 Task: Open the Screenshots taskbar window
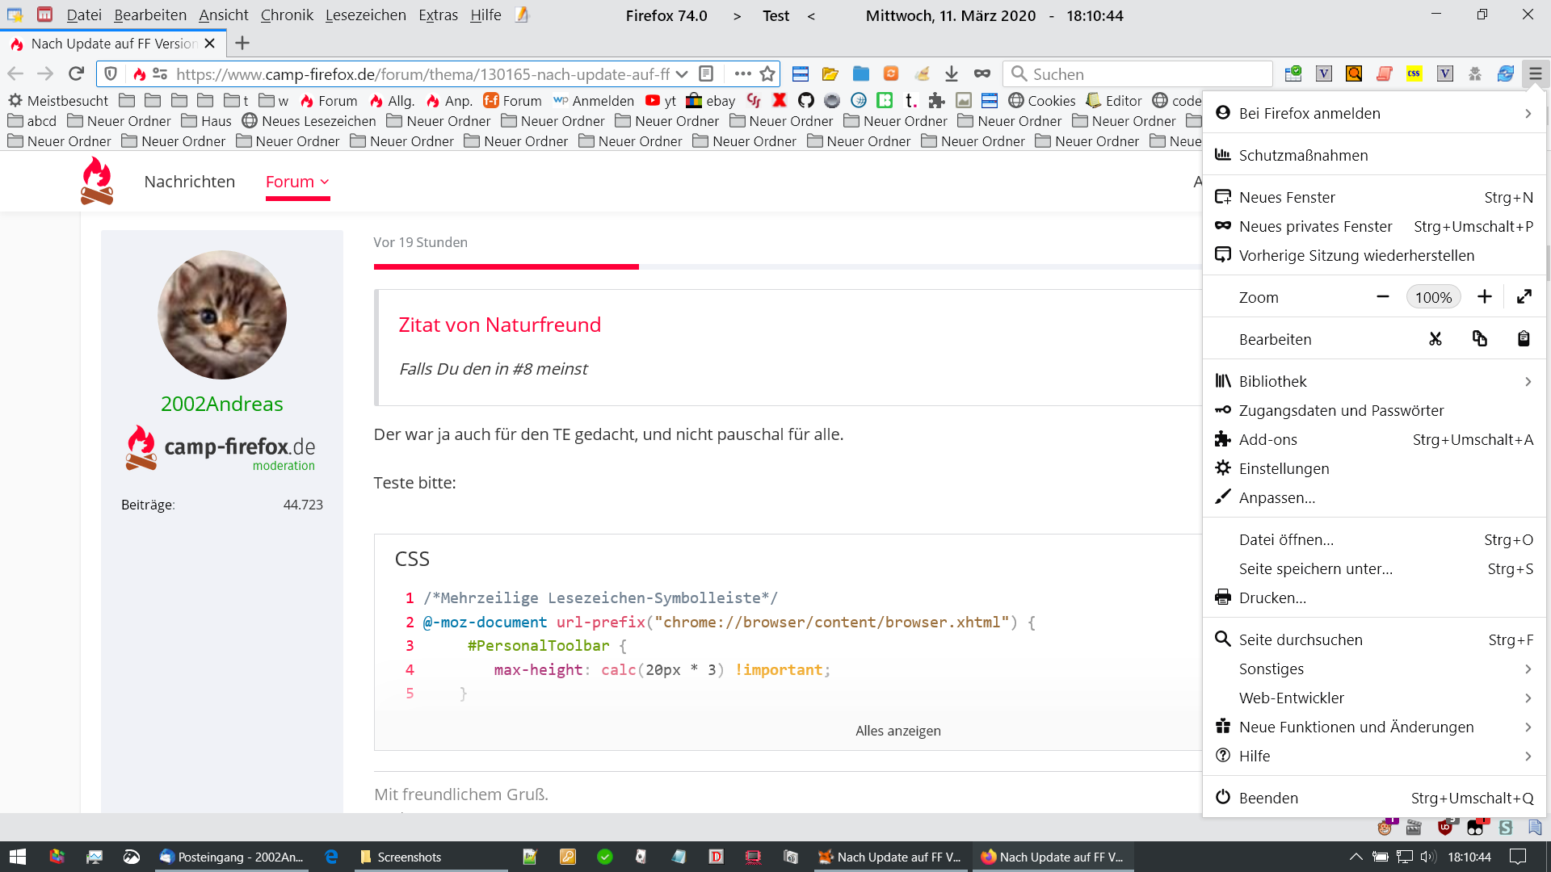point(409,857)
